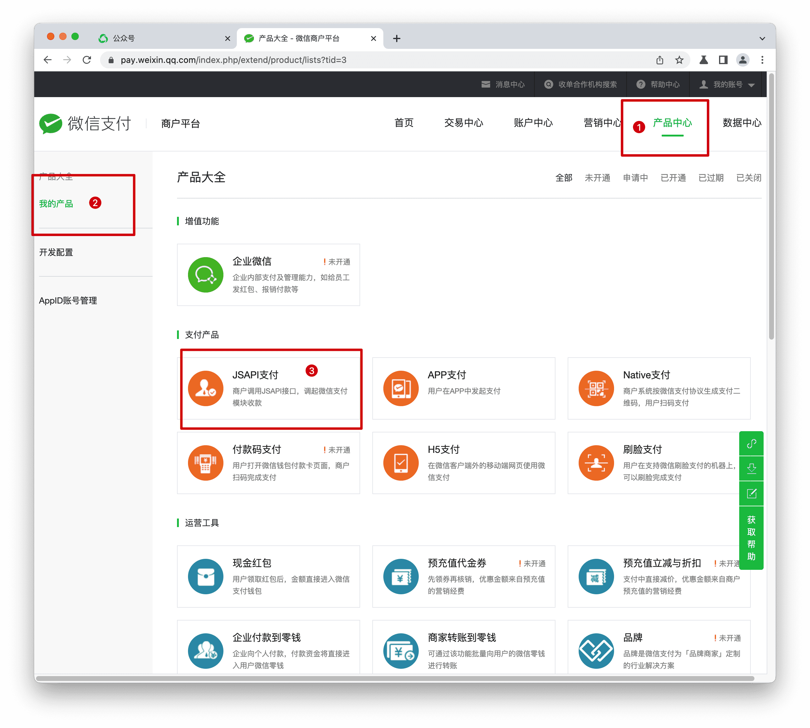Screen dimensions: 810x728
Task: Filter products by 已过期
Action: (711, 178)
